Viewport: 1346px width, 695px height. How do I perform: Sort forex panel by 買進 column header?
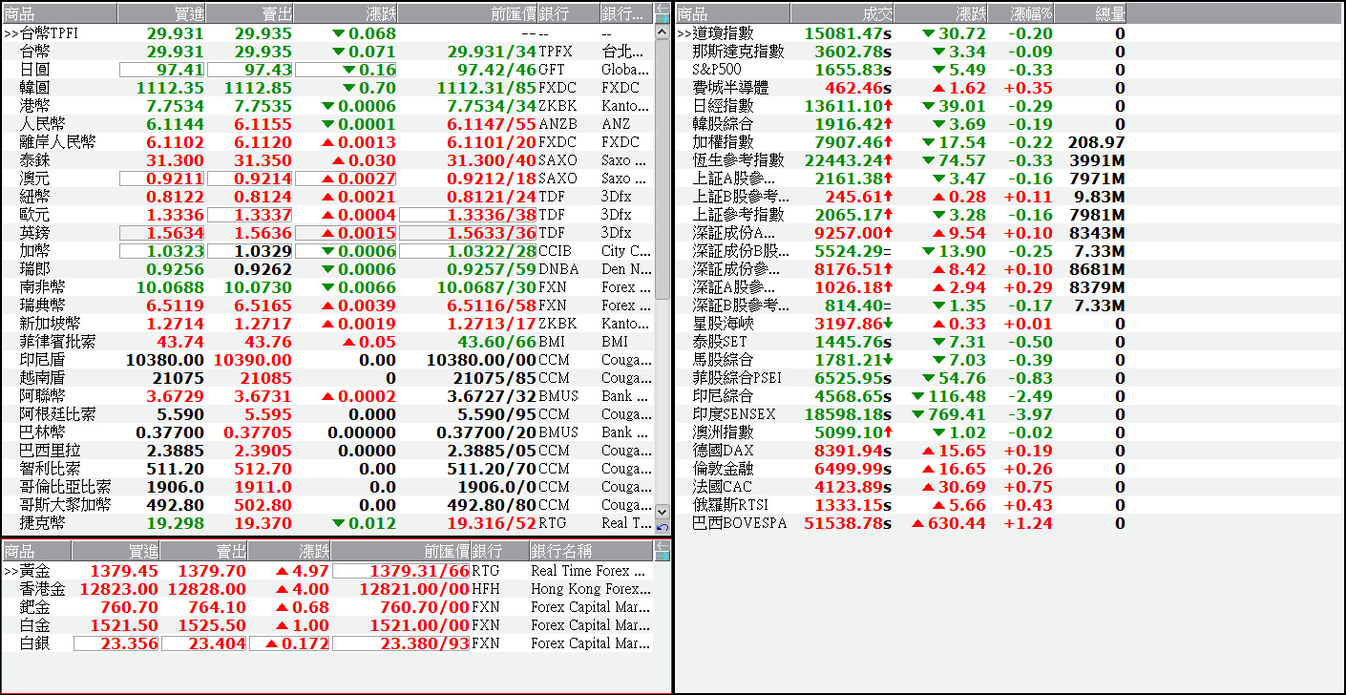tap(161, 13)
